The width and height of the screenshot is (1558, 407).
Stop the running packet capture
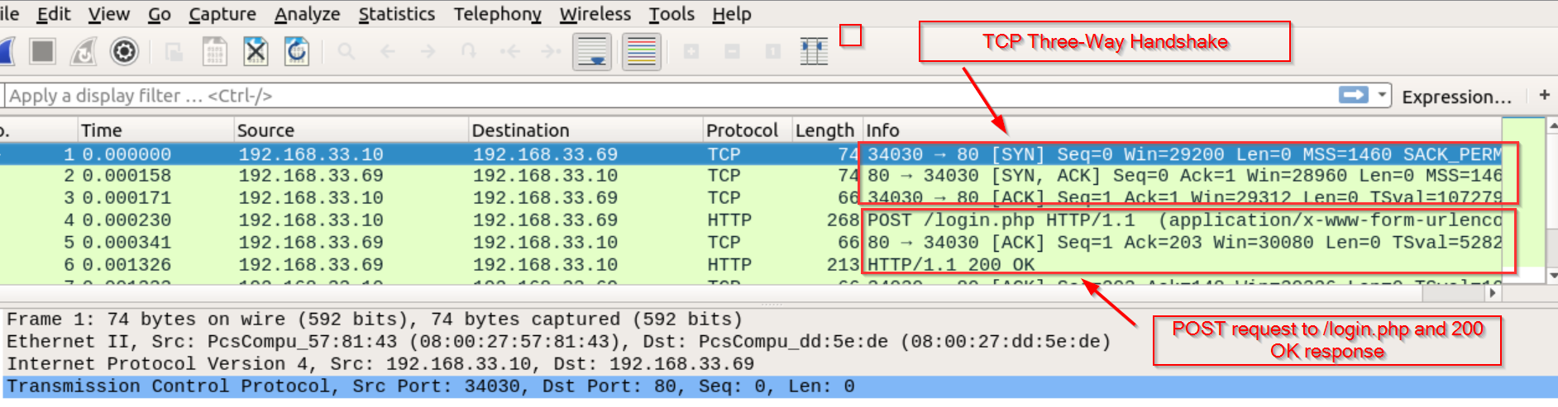42,52
